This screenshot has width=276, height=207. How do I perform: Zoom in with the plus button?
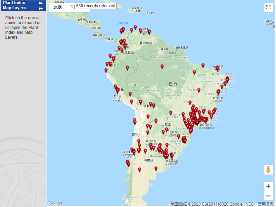click(x=268, y=186)
